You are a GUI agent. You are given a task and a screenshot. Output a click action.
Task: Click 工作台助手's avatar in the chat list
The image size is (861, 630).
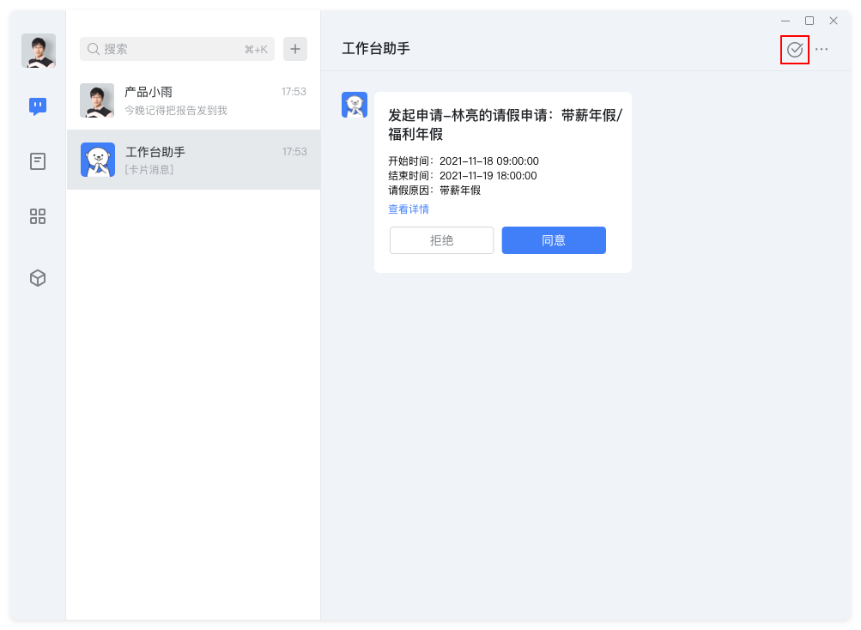tap(97, 160)
